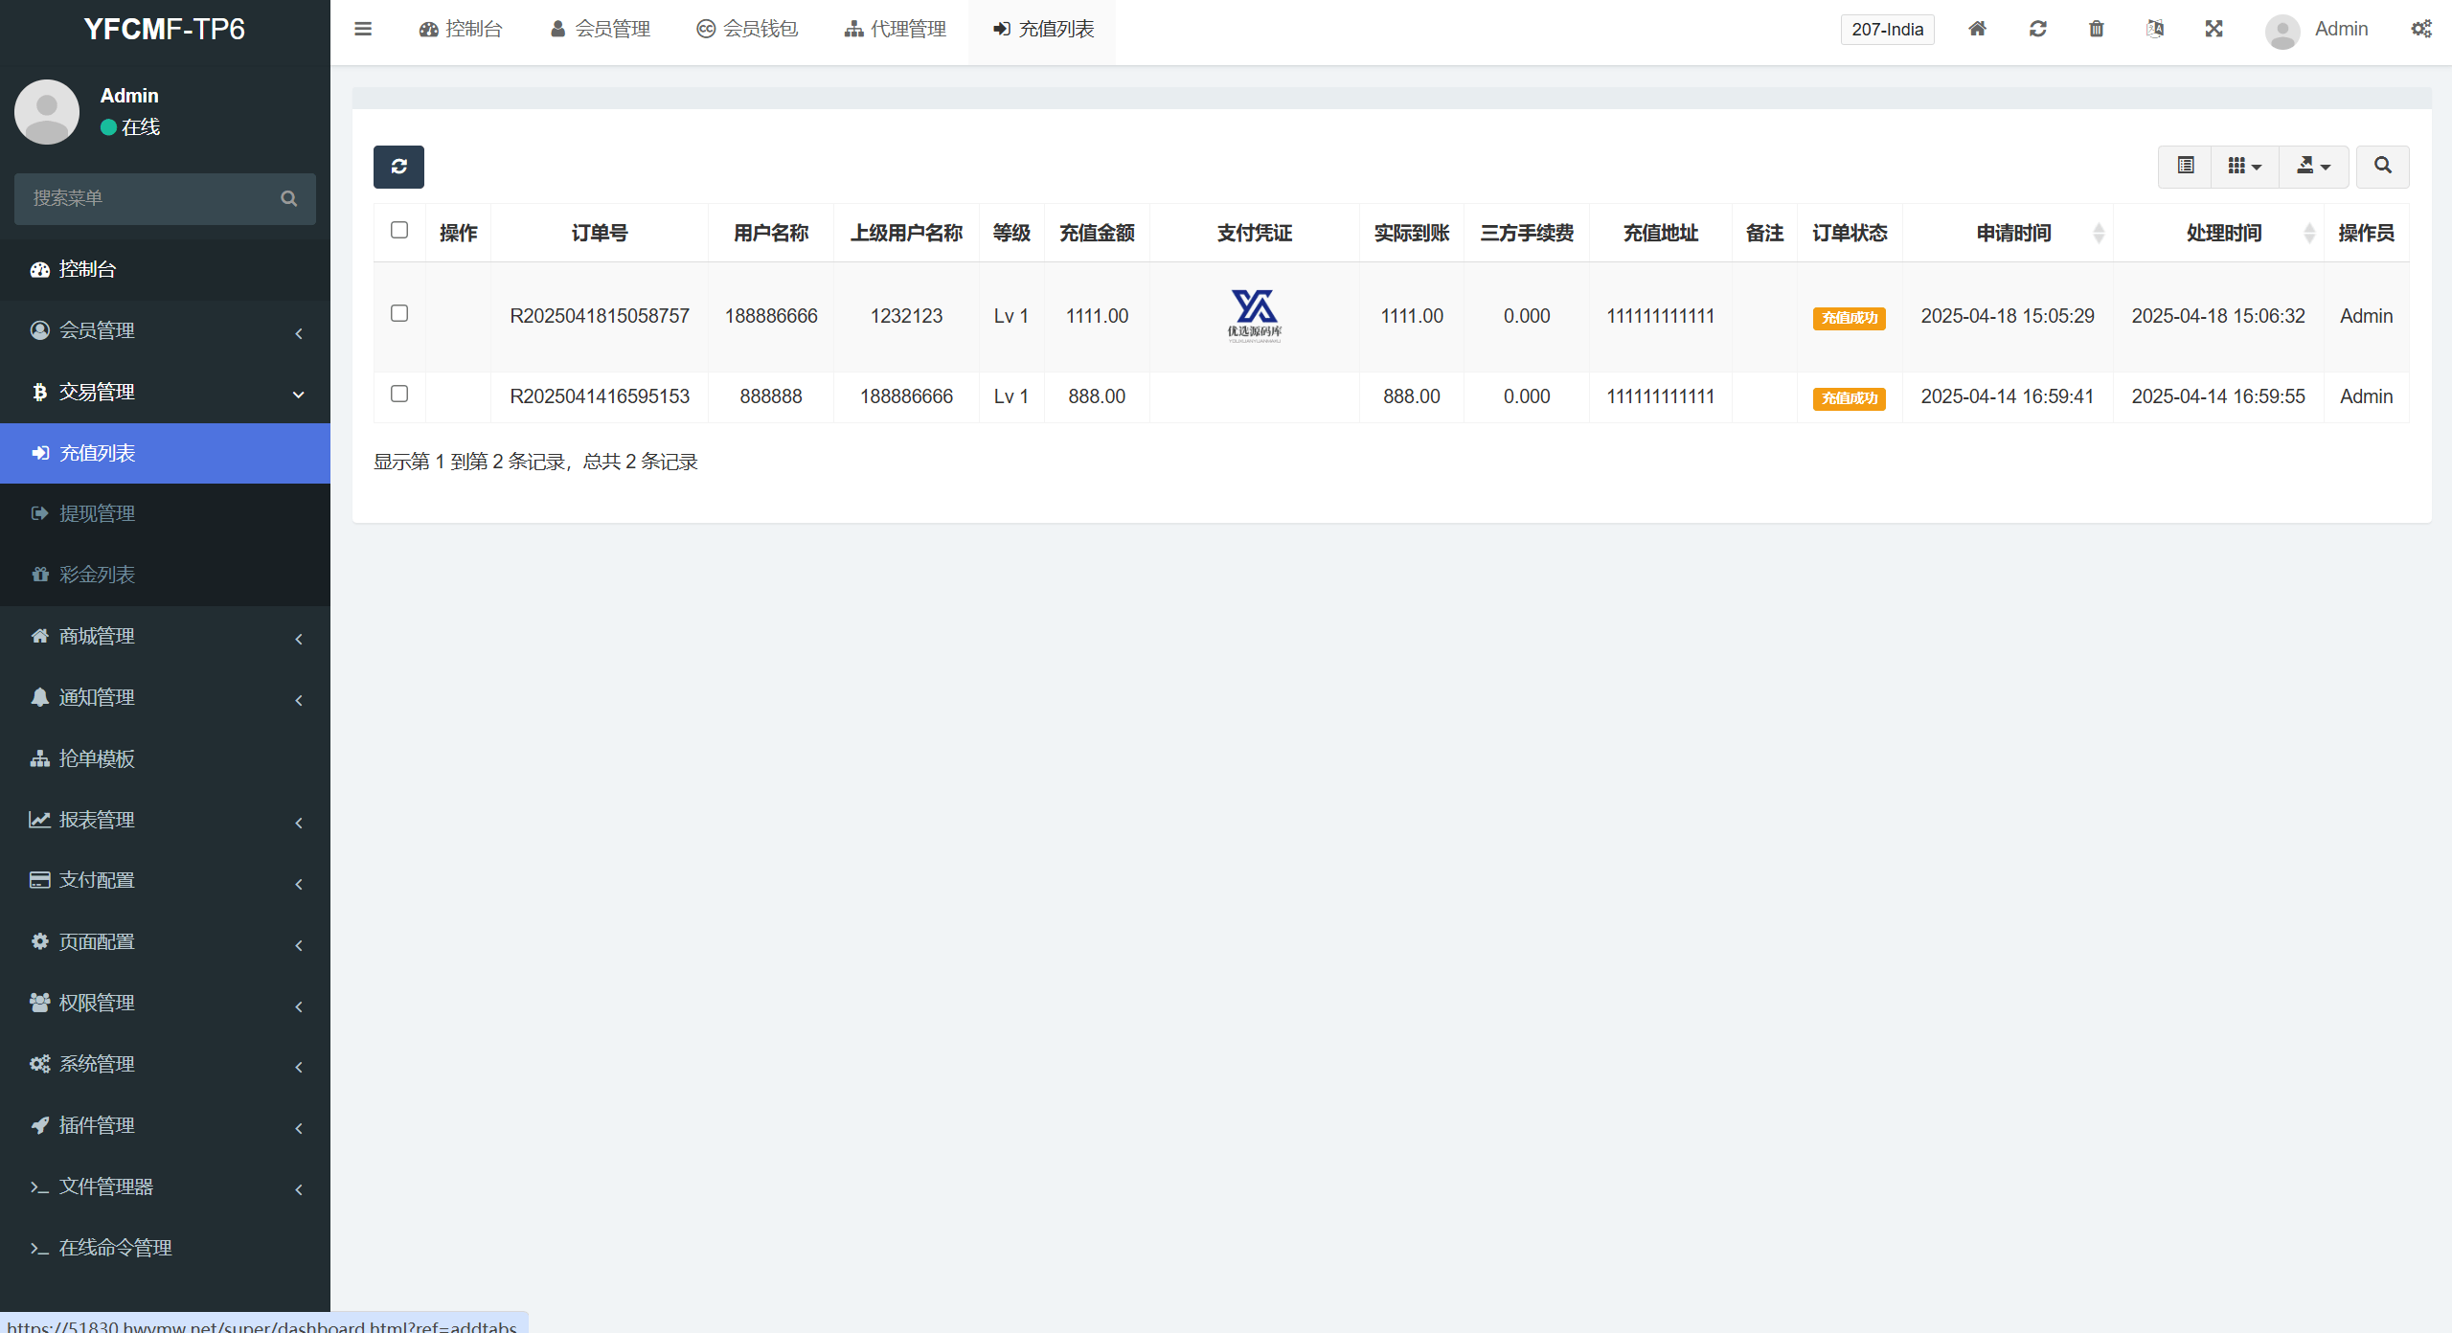Click the dark refresh button above table
Screen dimensions: 2452x1333
coord(398,167)
